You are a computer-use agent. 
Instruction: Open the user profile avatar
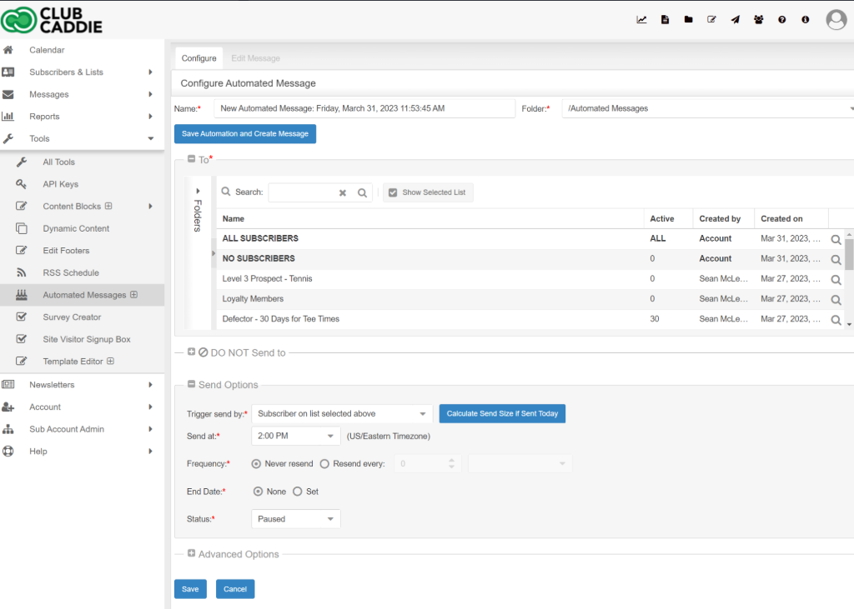(x=836, y=20)
